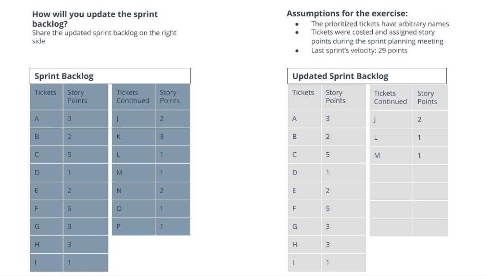Click "Last sprint's velocity: 29 points" bullet
Viewport: 486px width, 276px height.
coord(359,50)
